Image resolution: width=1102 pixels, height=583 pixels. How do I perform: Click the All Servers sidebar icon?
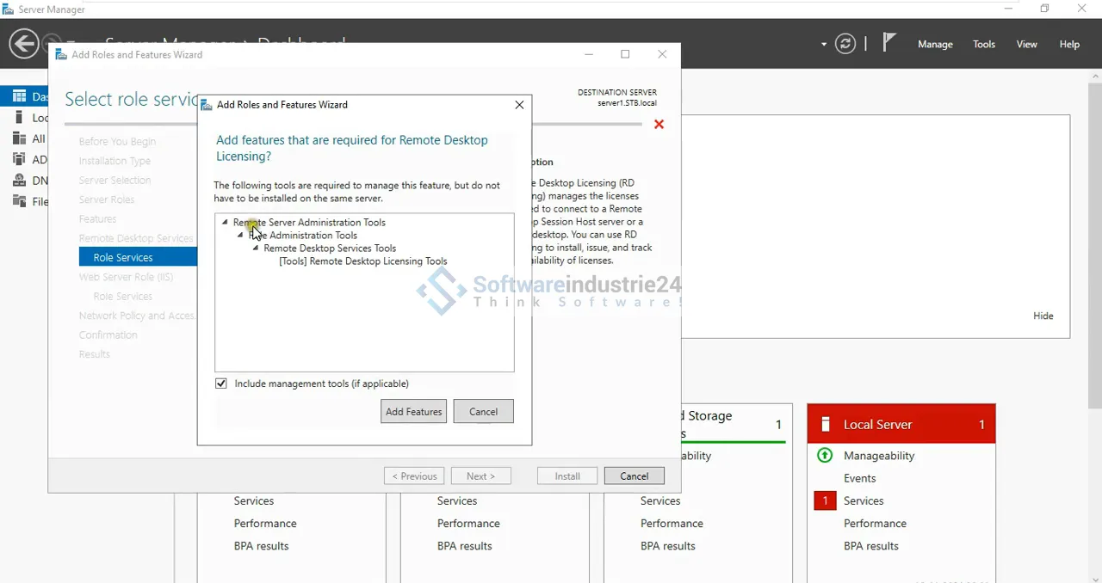(19, 138)
